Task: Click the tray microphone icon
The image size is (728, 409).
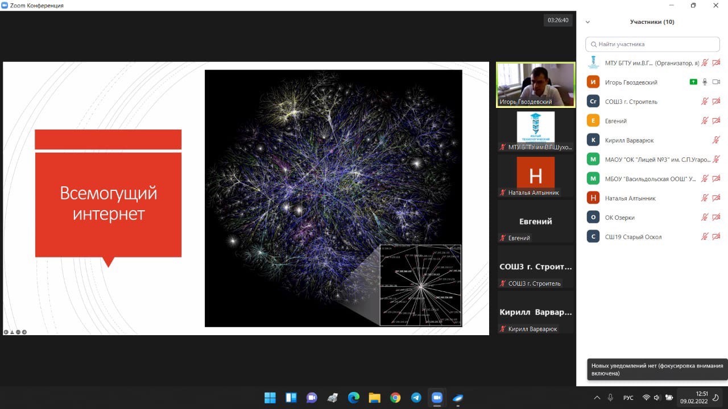Action: tap(610, 397)
